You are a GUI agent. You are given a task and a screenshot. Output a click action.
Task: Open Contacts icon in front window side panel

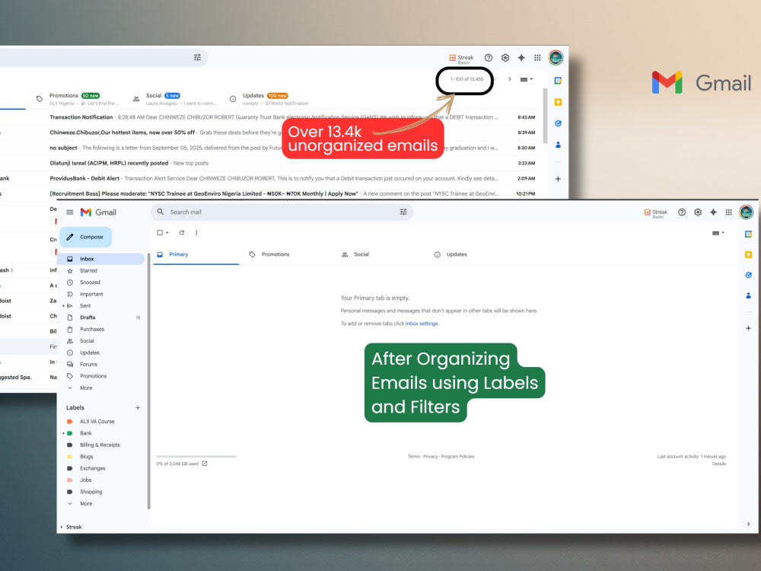coord(748,295)
